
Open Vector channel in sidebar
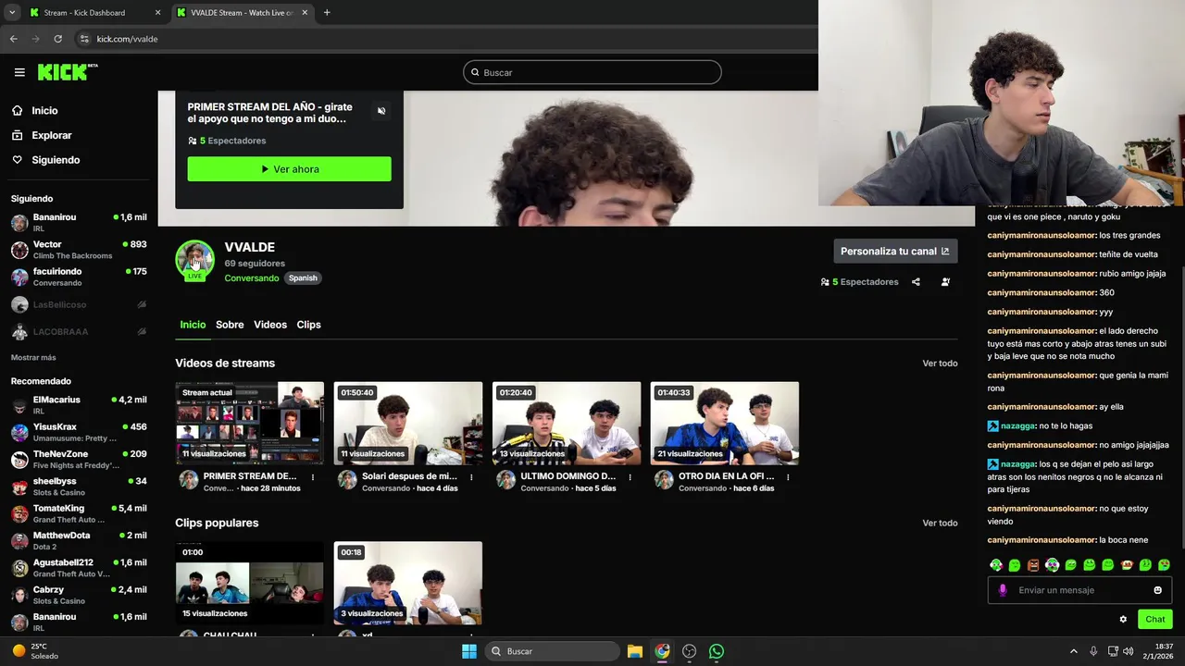coord(79,250)
